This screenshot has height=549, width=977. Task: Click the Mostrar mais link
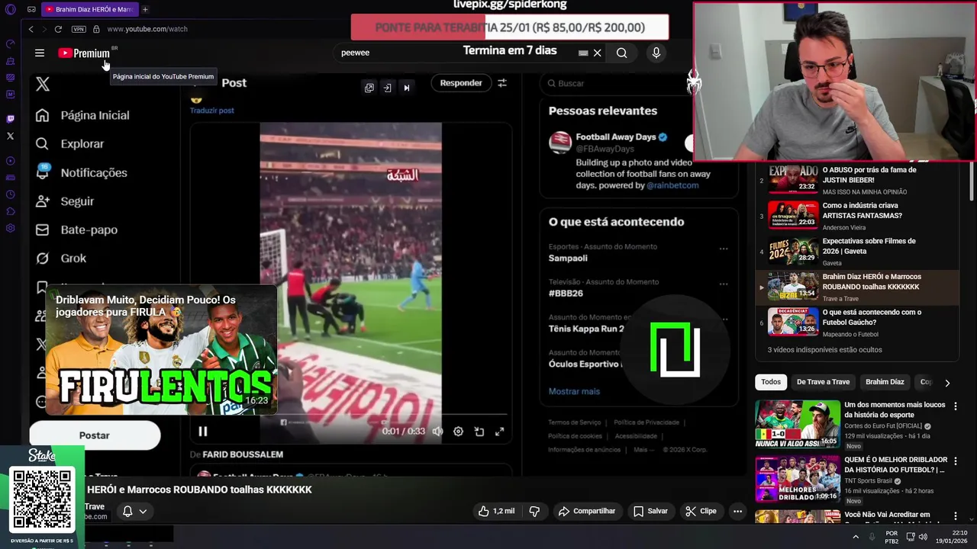pyautogui.click(x=574, y=391)
